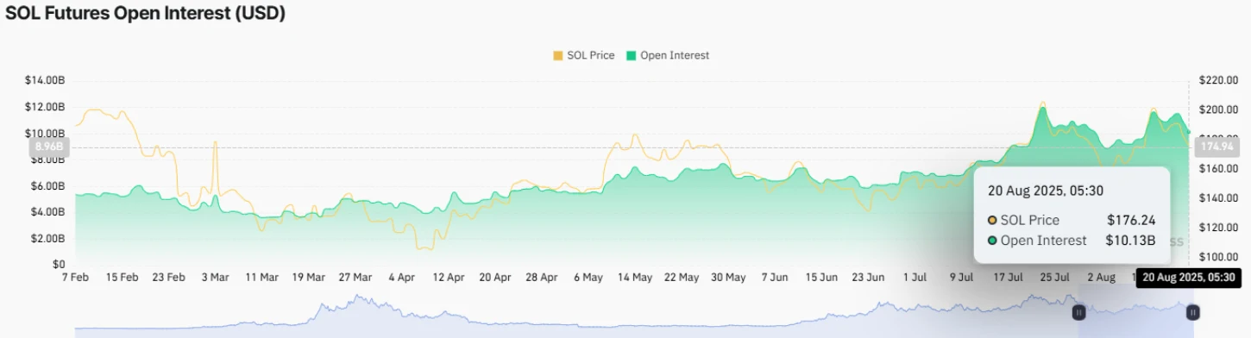Grab the left range slider handle
The width and height of the screenshot is (1251, 338).
(1078, 312)
